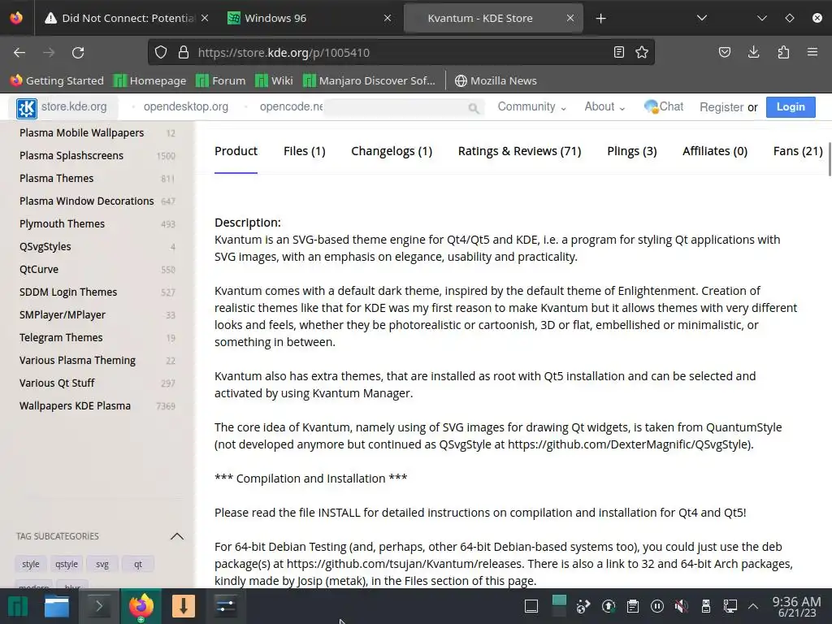Open the clock and date applet
This screenshot has height=624, width=832.
coord(796,606)
